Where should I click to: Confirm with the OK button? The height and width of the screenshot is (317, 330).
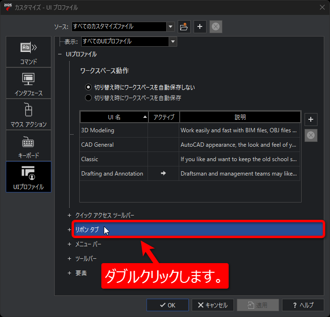tap(168, 305)
